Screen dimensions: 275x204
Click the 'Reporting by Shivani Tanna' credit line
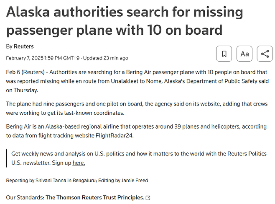click(x=47, y=181)
